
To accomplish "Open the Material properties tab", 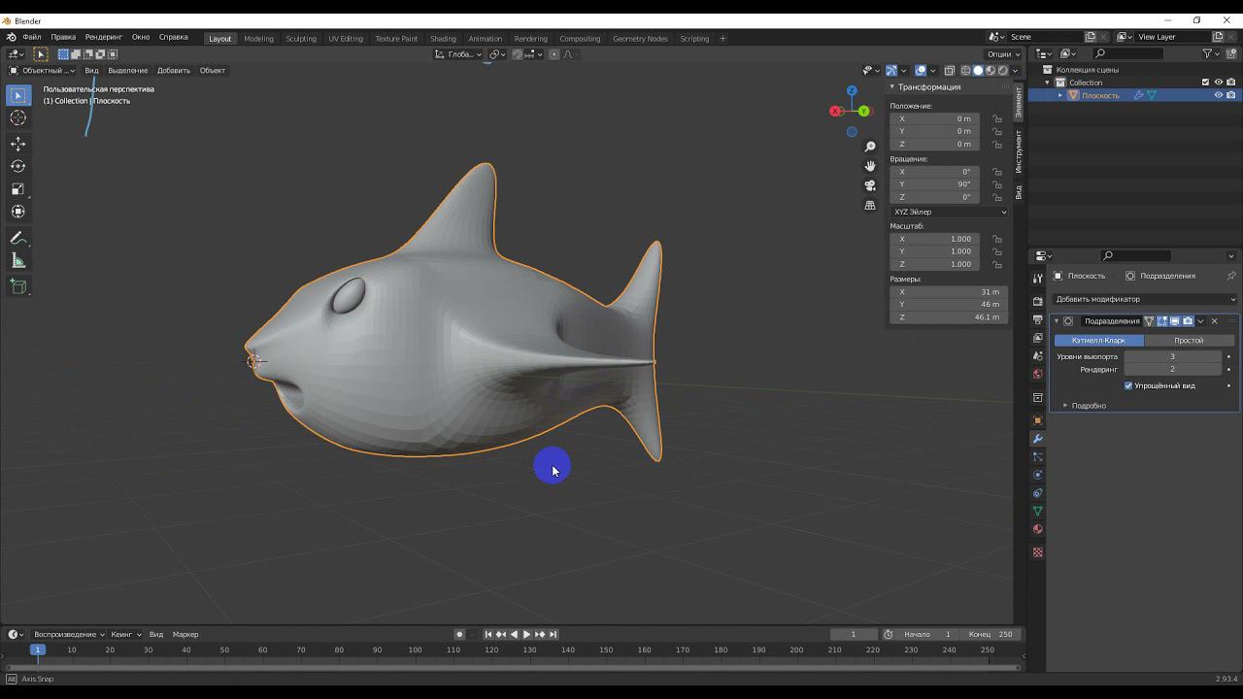I will [x=1037, y=529].
